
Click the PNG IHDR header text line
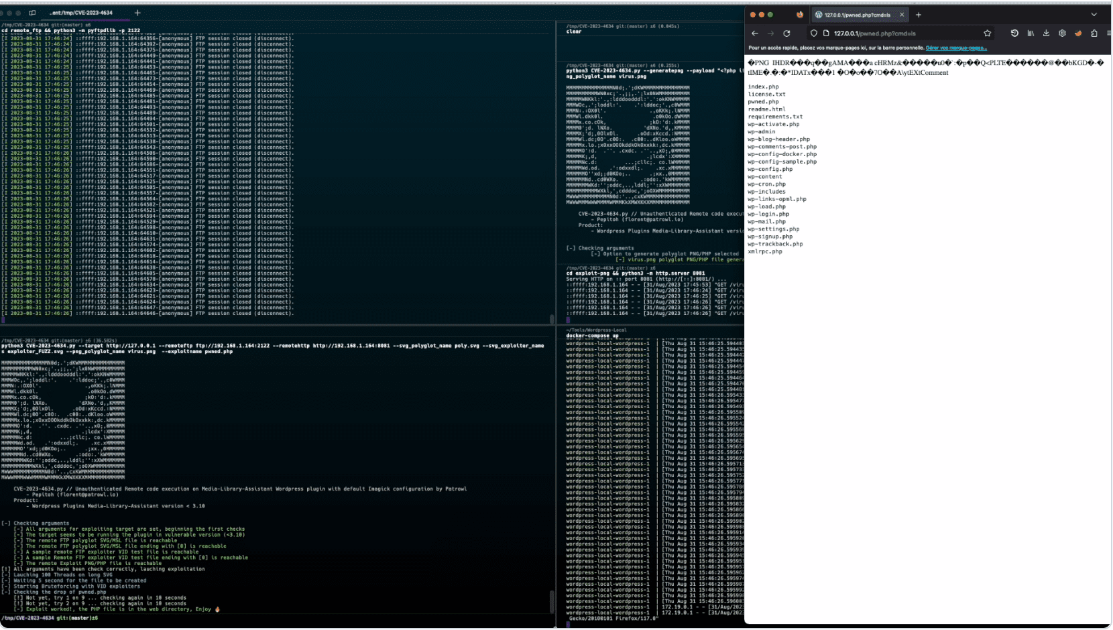(x=925, y=63)
